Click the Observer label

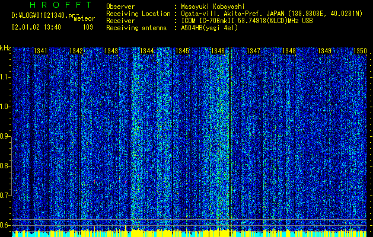(120, 7)
